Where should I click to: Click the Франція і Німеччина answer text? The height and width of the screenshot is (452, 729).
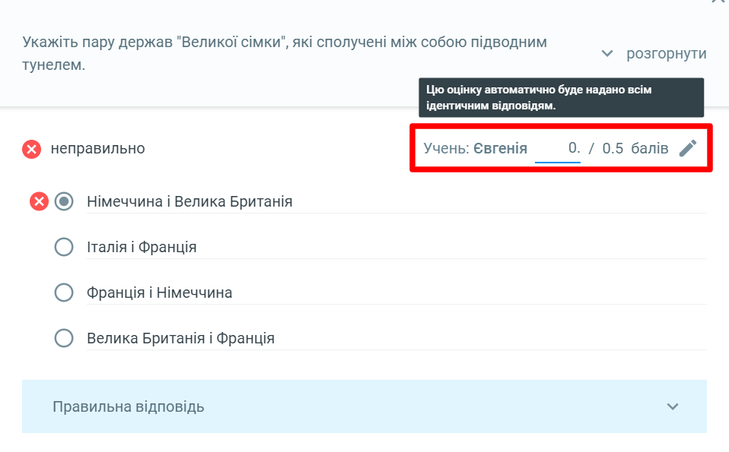[x=160, y=292]
